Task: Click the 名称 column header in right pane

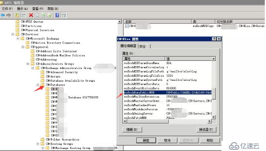Action: pyautogui.click(x=158, y=22)
